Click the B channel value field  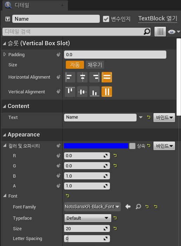87,176
